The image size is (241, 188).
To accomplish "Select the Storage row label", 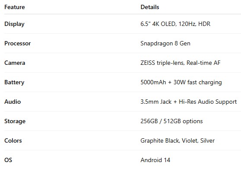I will tap(15, 121).
